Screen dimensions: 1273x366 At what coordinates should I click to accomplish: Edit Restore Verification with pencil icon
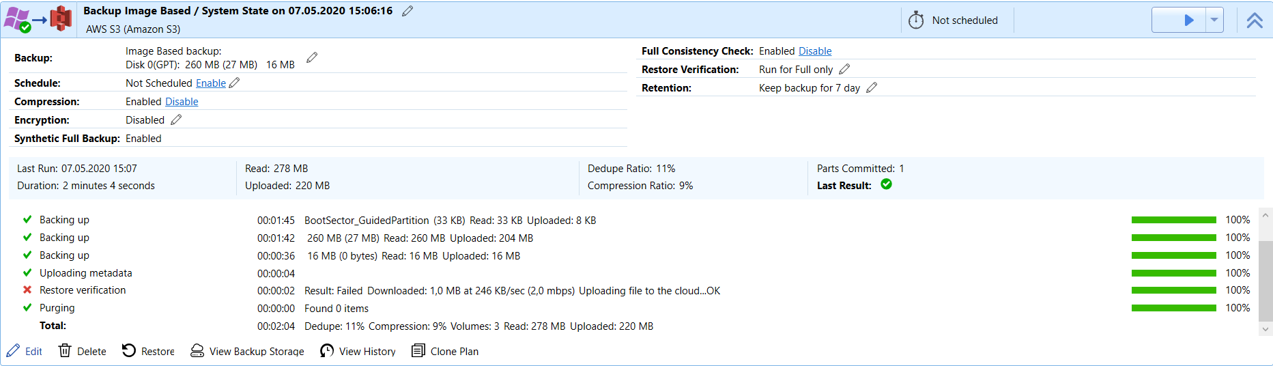pos(844,69)
